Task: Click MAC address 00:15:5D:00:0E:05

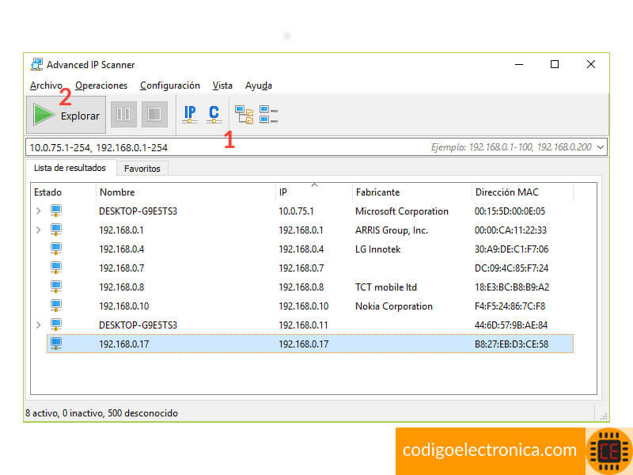Action: [510, 211]
